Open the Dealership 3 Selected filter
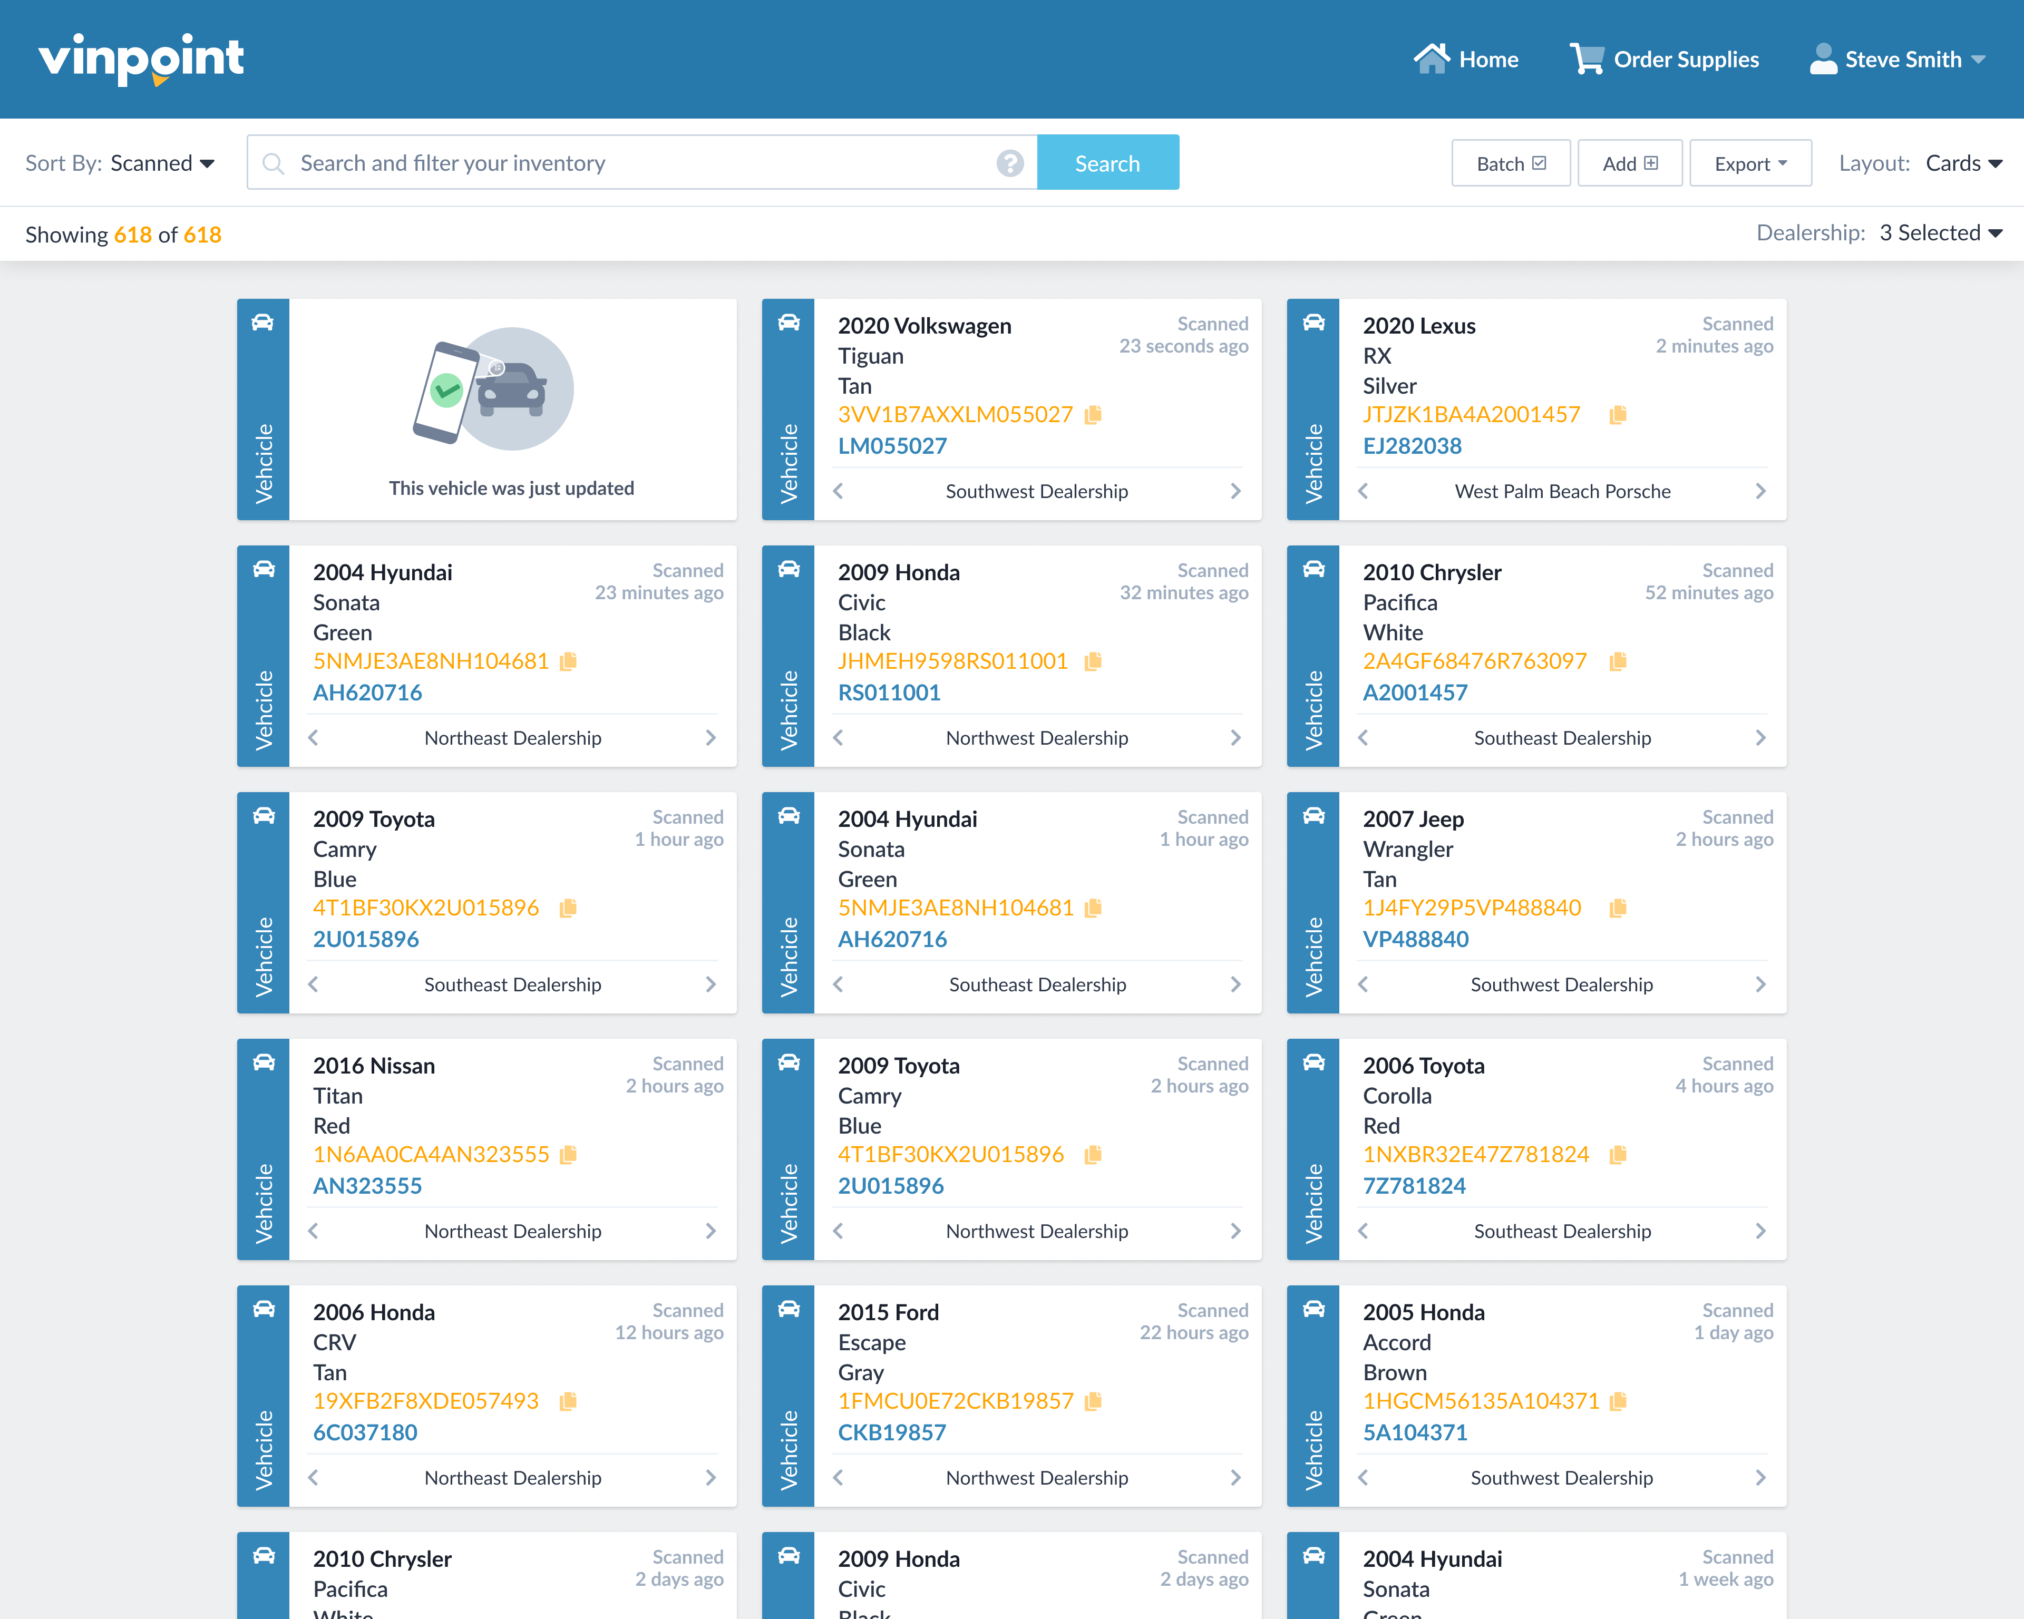 tap(1940, 233)
